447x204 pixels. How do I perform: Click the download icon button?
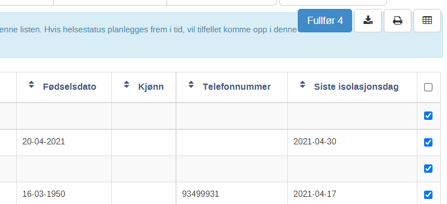pyautogui.click(x=368, y=21)
